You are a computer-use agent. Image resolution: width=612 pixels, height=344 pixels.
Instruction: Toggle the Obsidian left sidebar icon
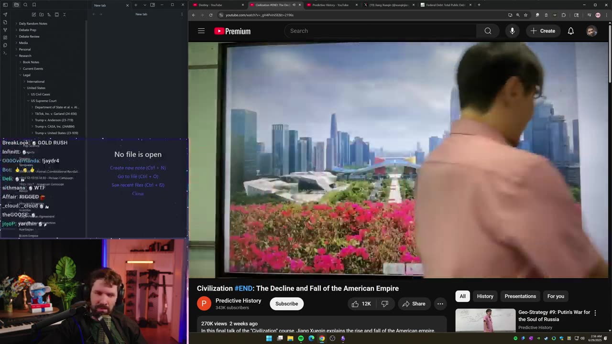tap(5, 5)
